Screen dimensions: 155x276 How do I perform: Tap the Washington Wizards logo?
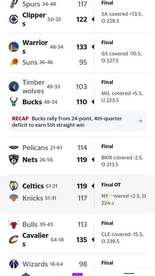point(14,264)
